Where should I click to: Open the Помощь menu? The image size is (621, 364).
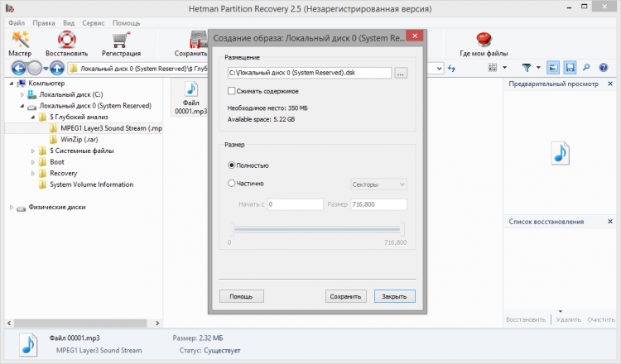127,23
